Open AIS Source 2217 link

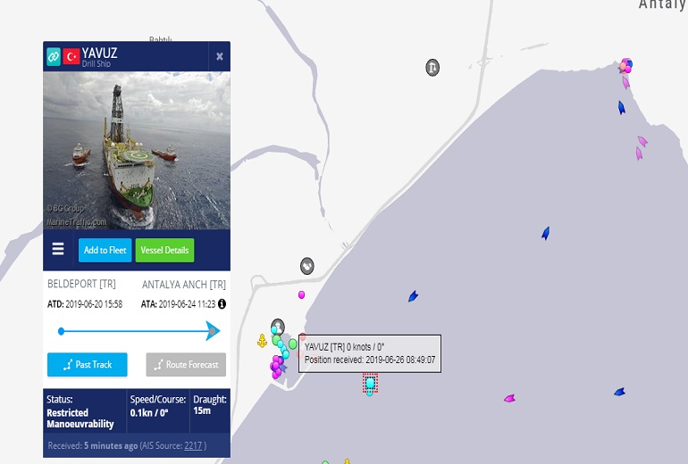tap(193, 445)
